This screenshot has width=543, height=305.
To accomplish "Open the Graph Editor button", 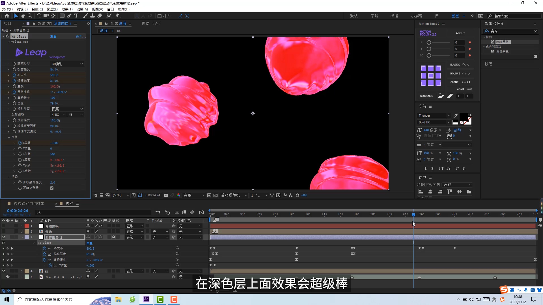I will coord(201,212).
